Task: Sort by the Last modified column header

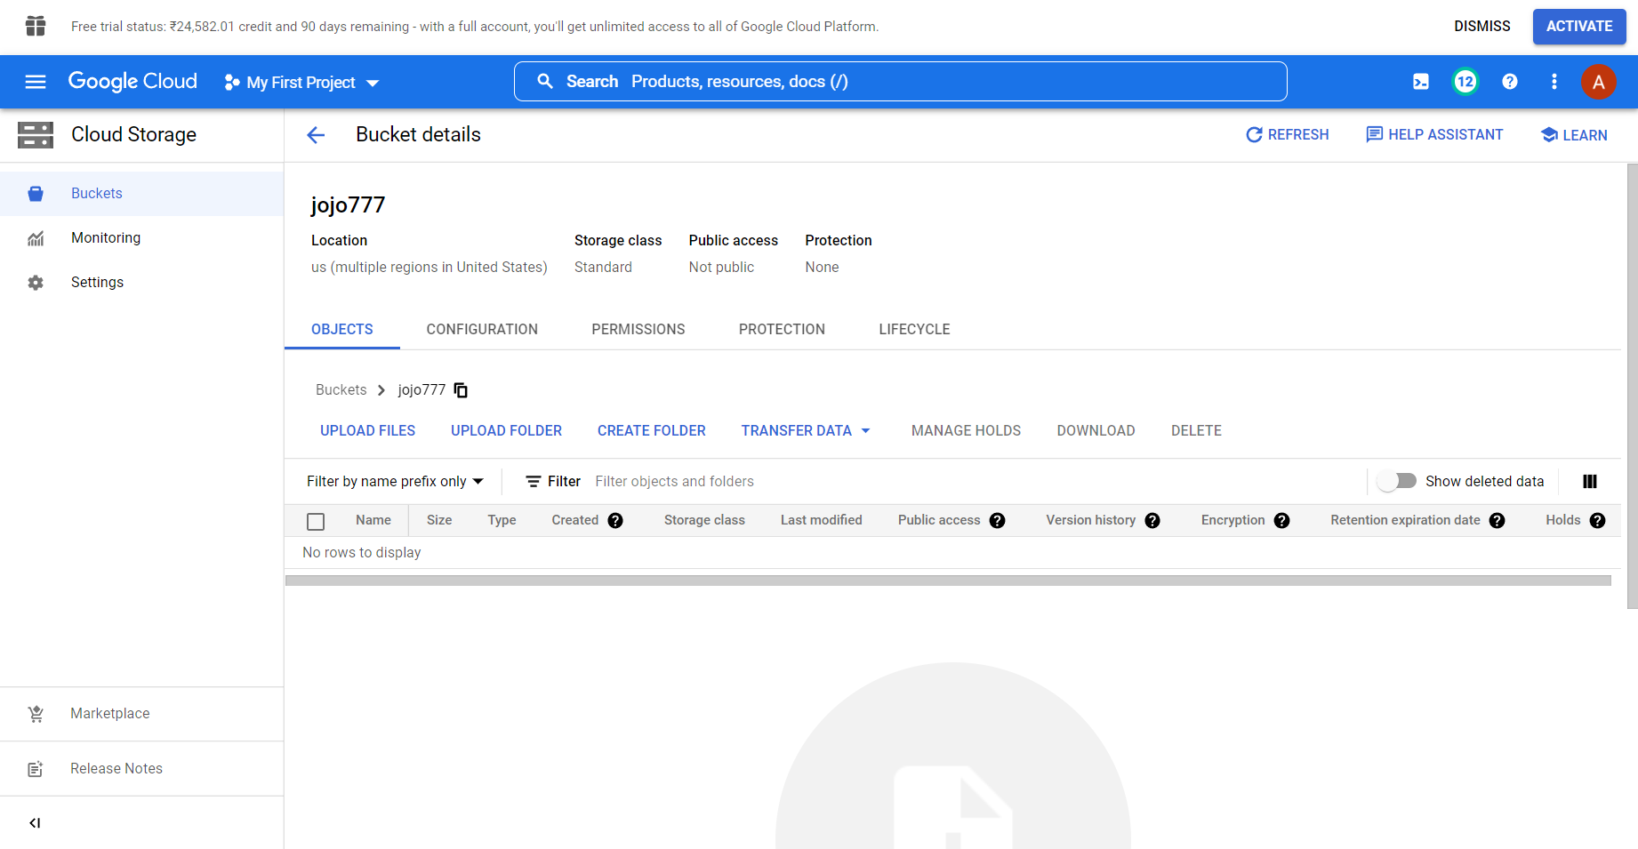Action: click(822, 521)
